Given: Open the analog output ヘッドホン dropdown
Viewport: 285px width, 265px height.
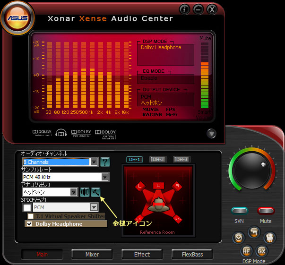Looking at the screenshot, I should 50,192.
